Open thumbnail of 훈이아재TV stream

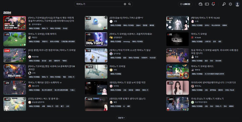[x=15, y=23]
